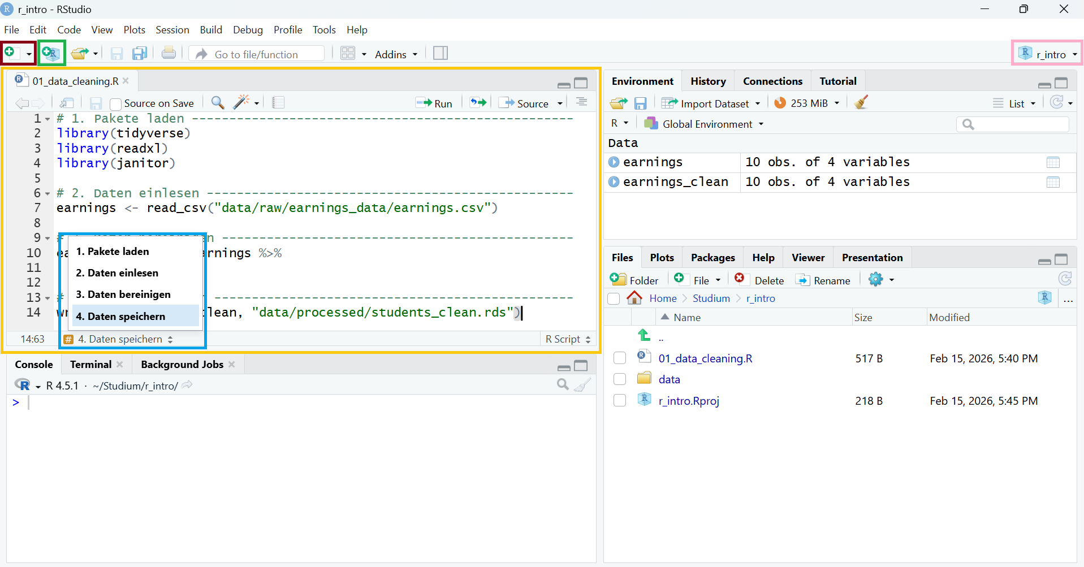Open the 253 MiB memory usage dropdown
The height and width of the screenshot is (567, 1084).
pyautogui.click(x=807, y=103)
